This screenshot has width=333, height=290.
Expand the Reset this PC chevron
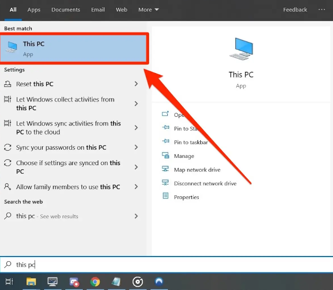[x=136, y=84]
